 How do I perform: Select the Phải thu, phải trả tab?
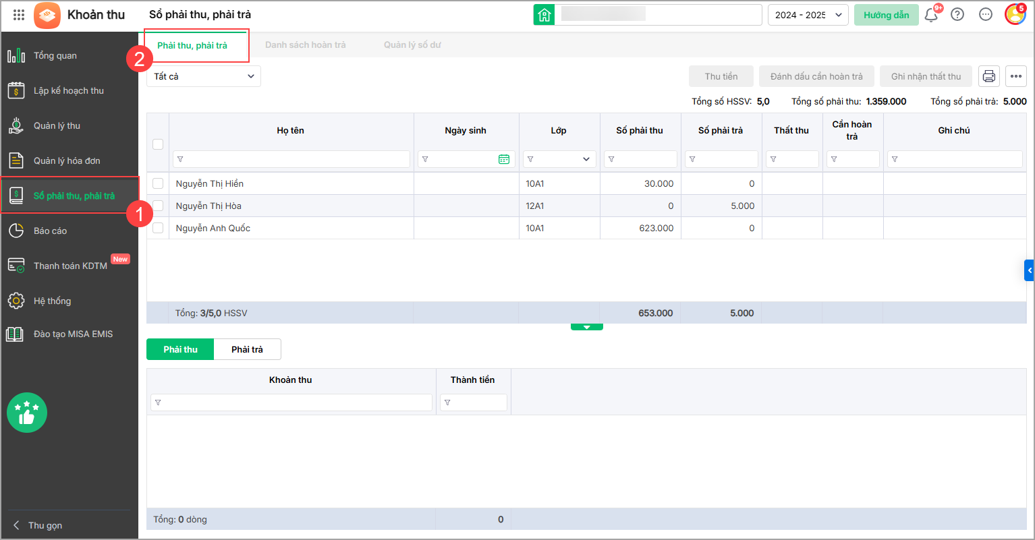[192, 45]
